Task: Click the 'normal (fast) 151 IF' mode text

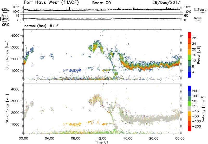Action: coord(41,26)
